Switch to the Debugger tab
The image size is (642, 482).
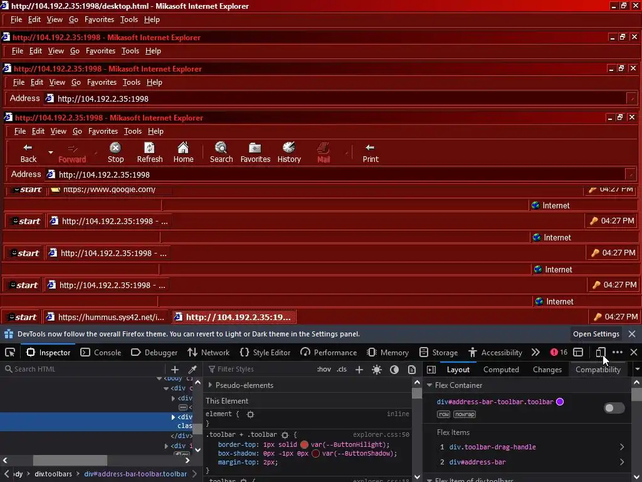[x=154, y=353]
